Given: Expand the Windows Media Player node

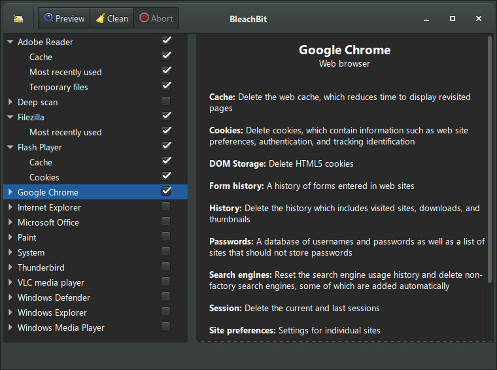Looking at the screenshot, I should tap(10, 328).
